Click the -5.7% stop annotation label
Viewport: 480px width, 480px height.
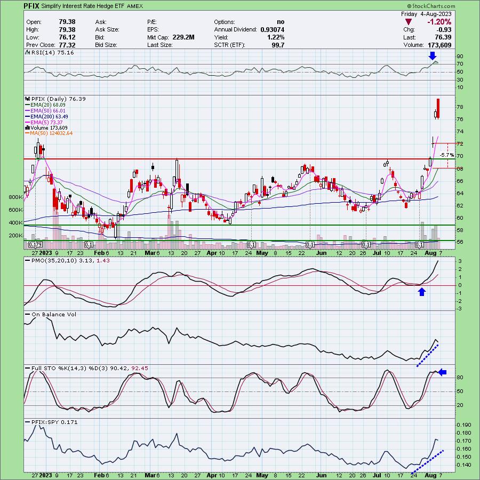pyautogui.click(x=446, y=156)
